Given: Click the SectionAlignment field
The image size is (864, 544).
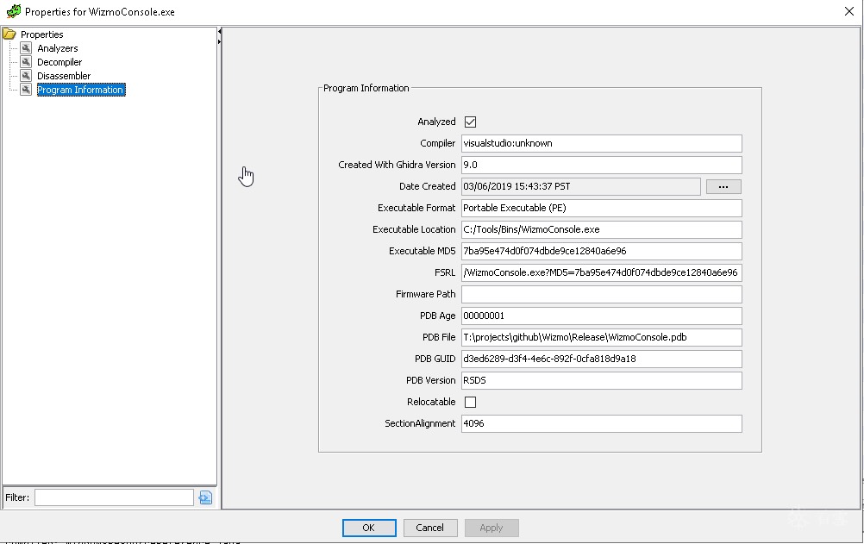Looking at the screenshot, I should pyautogui.click(x=602, y=423).
